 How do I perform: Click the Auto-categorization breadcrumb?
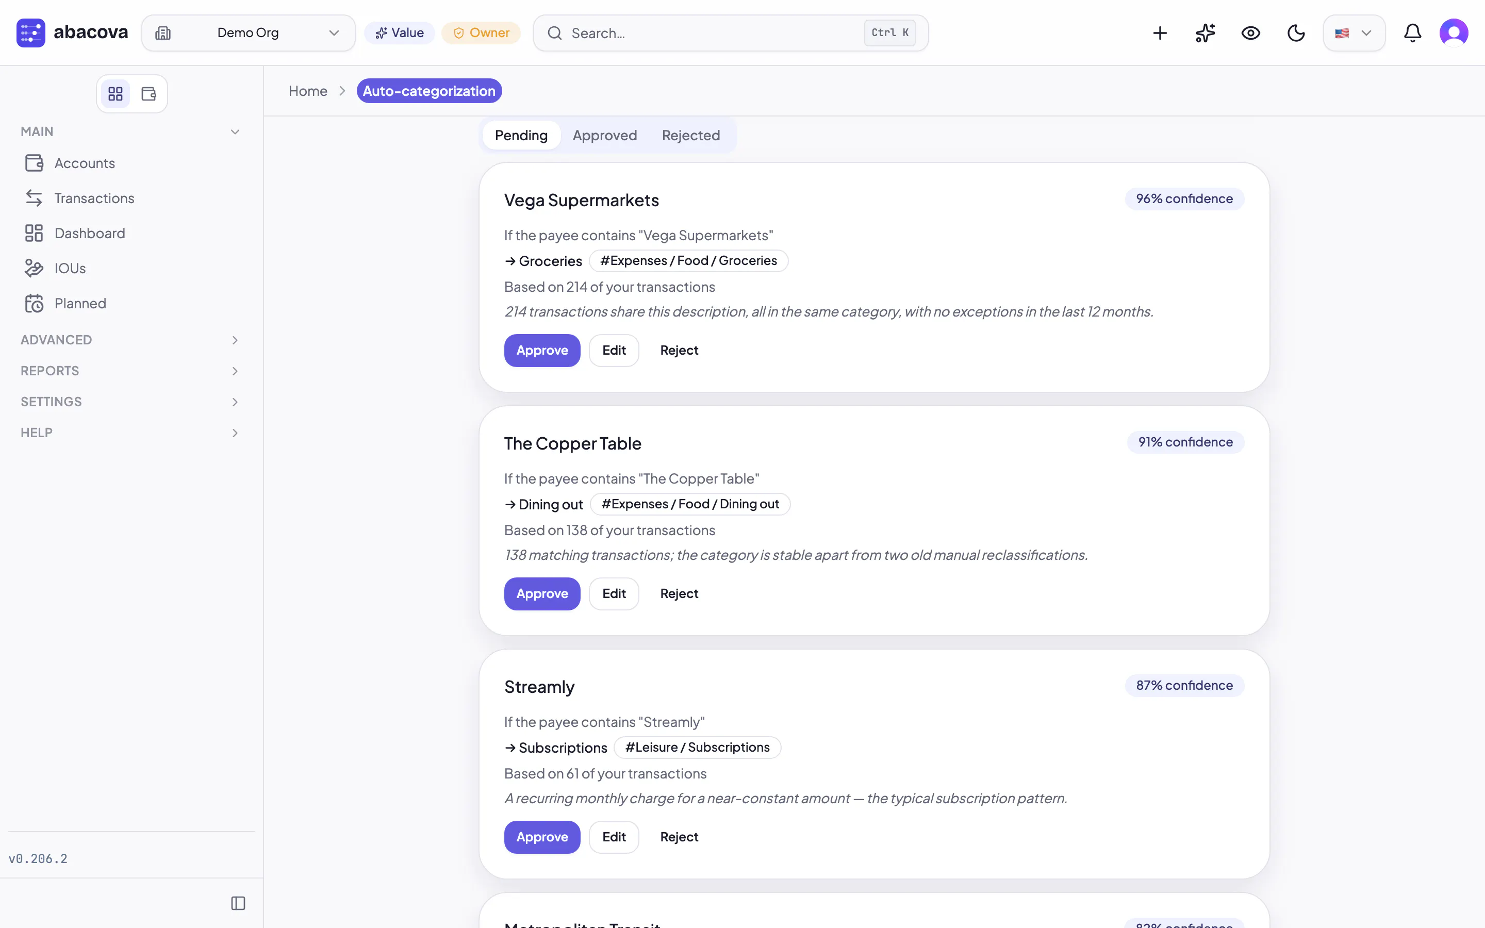429,91
